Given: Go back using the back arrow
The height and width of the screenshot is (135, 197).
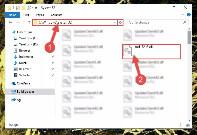Looking at the screenshot, I should point(10,22).
